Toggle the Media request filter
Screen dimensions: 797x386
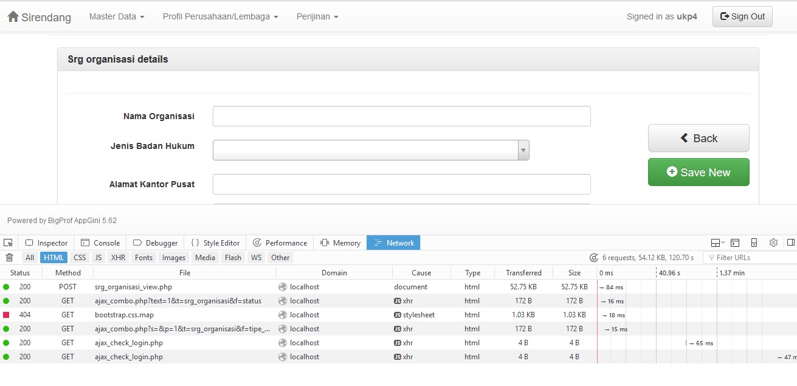205,258
